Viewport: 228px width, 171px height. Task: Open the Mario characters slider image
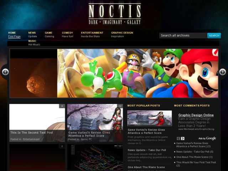pos(138,73)
